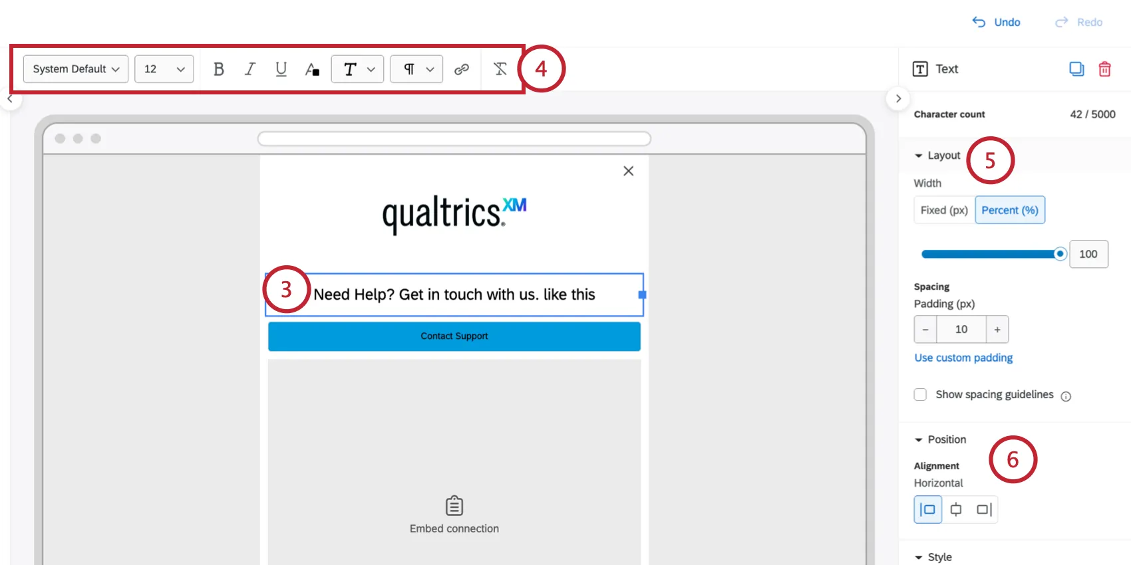Click the Text type icon in panel header
Screen dimensions: 1131x565
click(920, 69)
